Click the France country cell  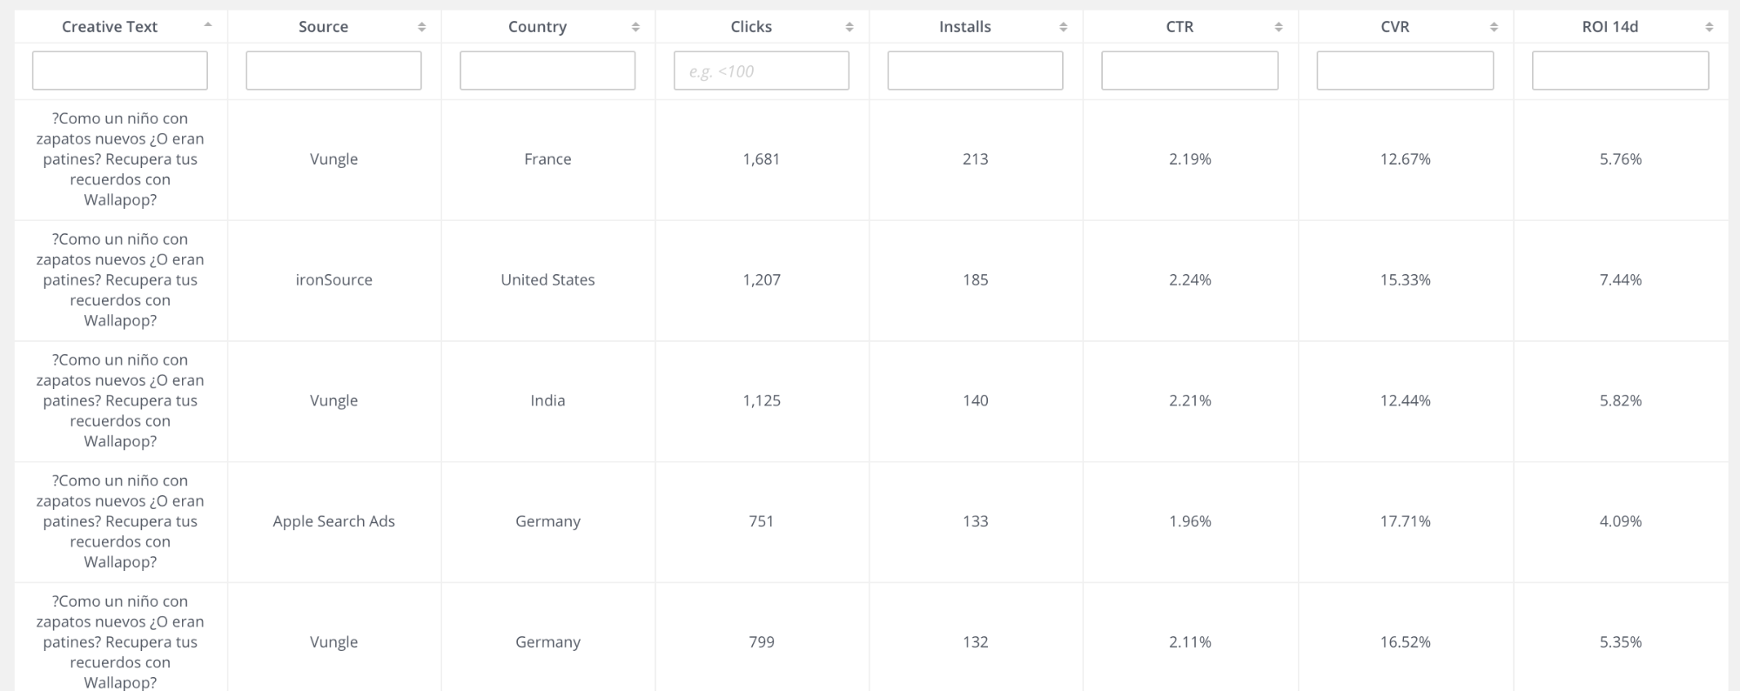coord(548,159)
